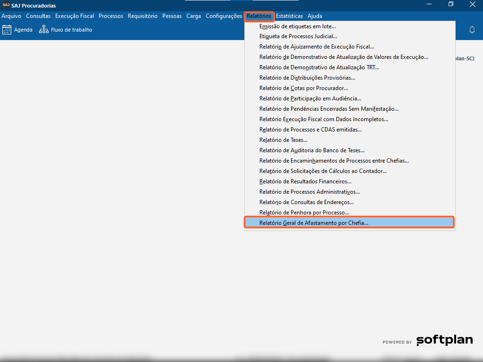
Task: Expand the Execução Fiscal menu
Action: click(x=75, y=16)
